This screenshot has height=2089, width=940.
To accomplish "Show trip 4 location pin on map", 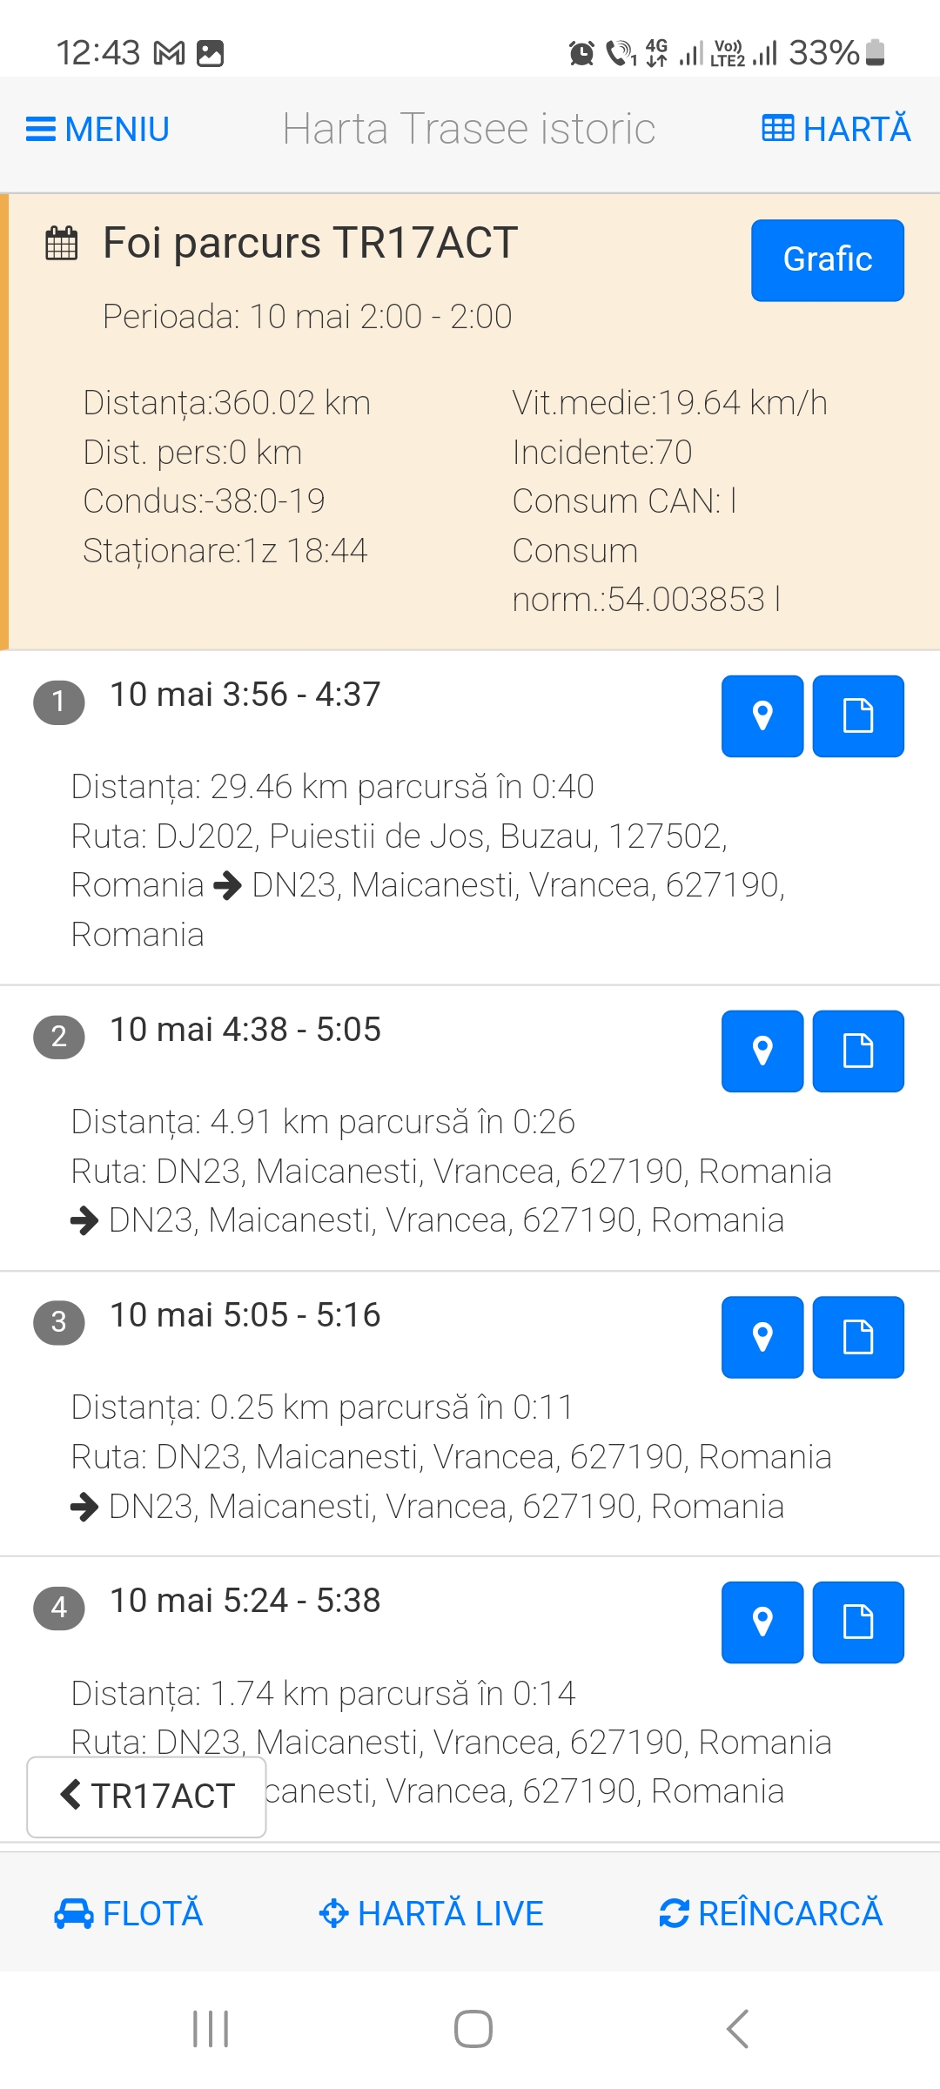I will (762, 1622).
